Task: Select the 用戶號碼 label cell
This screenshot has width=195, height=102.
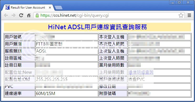Action: [19, 37]
